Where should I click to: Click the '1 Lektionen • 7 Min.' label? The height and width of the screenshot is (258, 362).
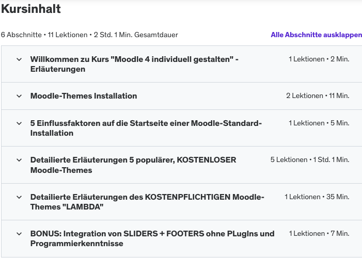(x=319, y=234)
